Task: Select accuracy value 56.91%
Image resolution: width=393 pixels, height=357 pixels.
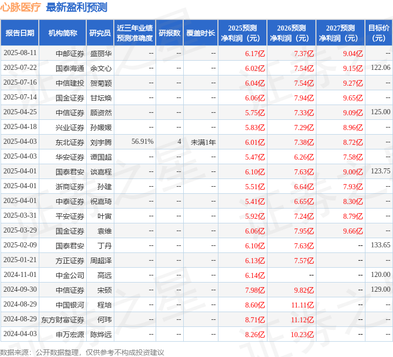Action: point(142,142)
